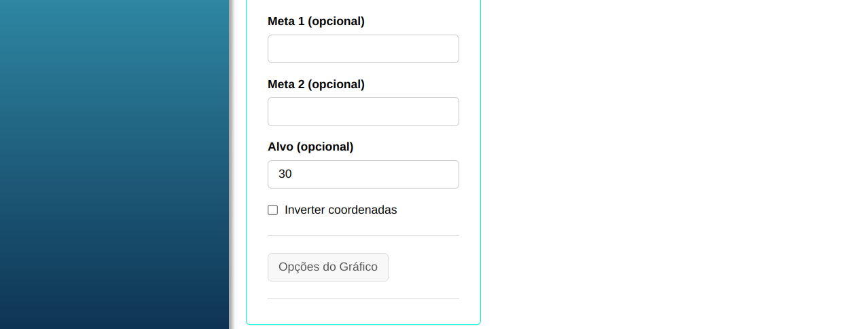Screen dimensions: 841x329
Task: Click the number 30 in the Alvo field
Action: [285, 174]
